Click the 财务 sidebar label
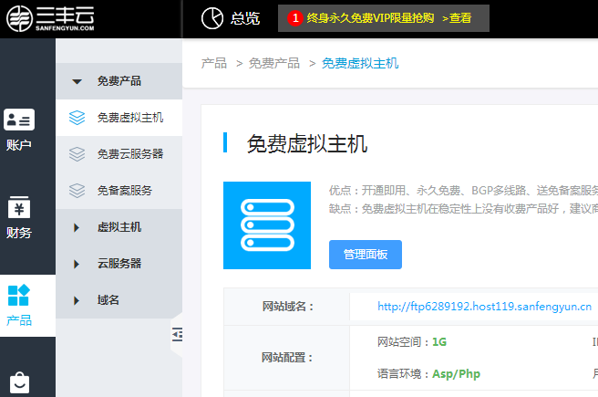598x397 pixels. point(18,233)
